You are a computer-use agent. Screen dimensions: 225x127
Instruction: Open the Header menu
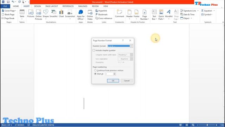tap(129, 14)
